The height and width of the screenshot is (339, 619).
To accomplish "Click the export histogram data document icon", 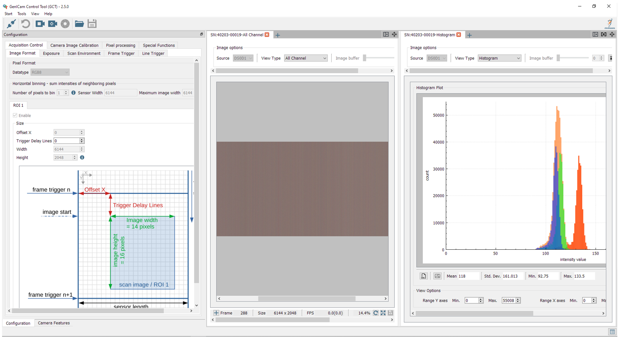I will pyautogui.click(x=424, y=276).
